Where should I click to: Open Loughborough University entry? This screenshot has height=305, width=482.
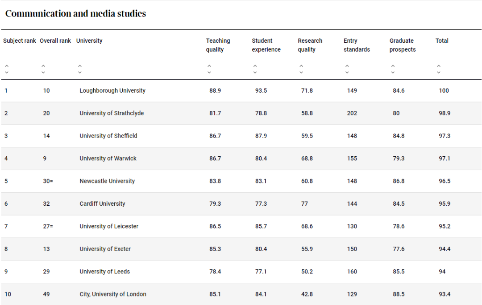point(112,91)
